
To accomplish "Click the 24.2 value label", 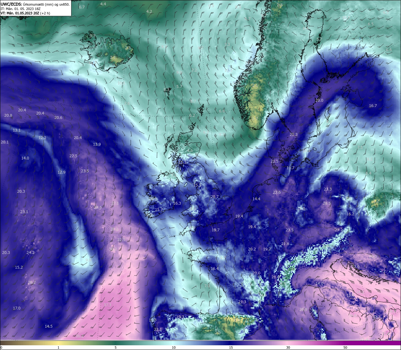I will click(30, 253).
